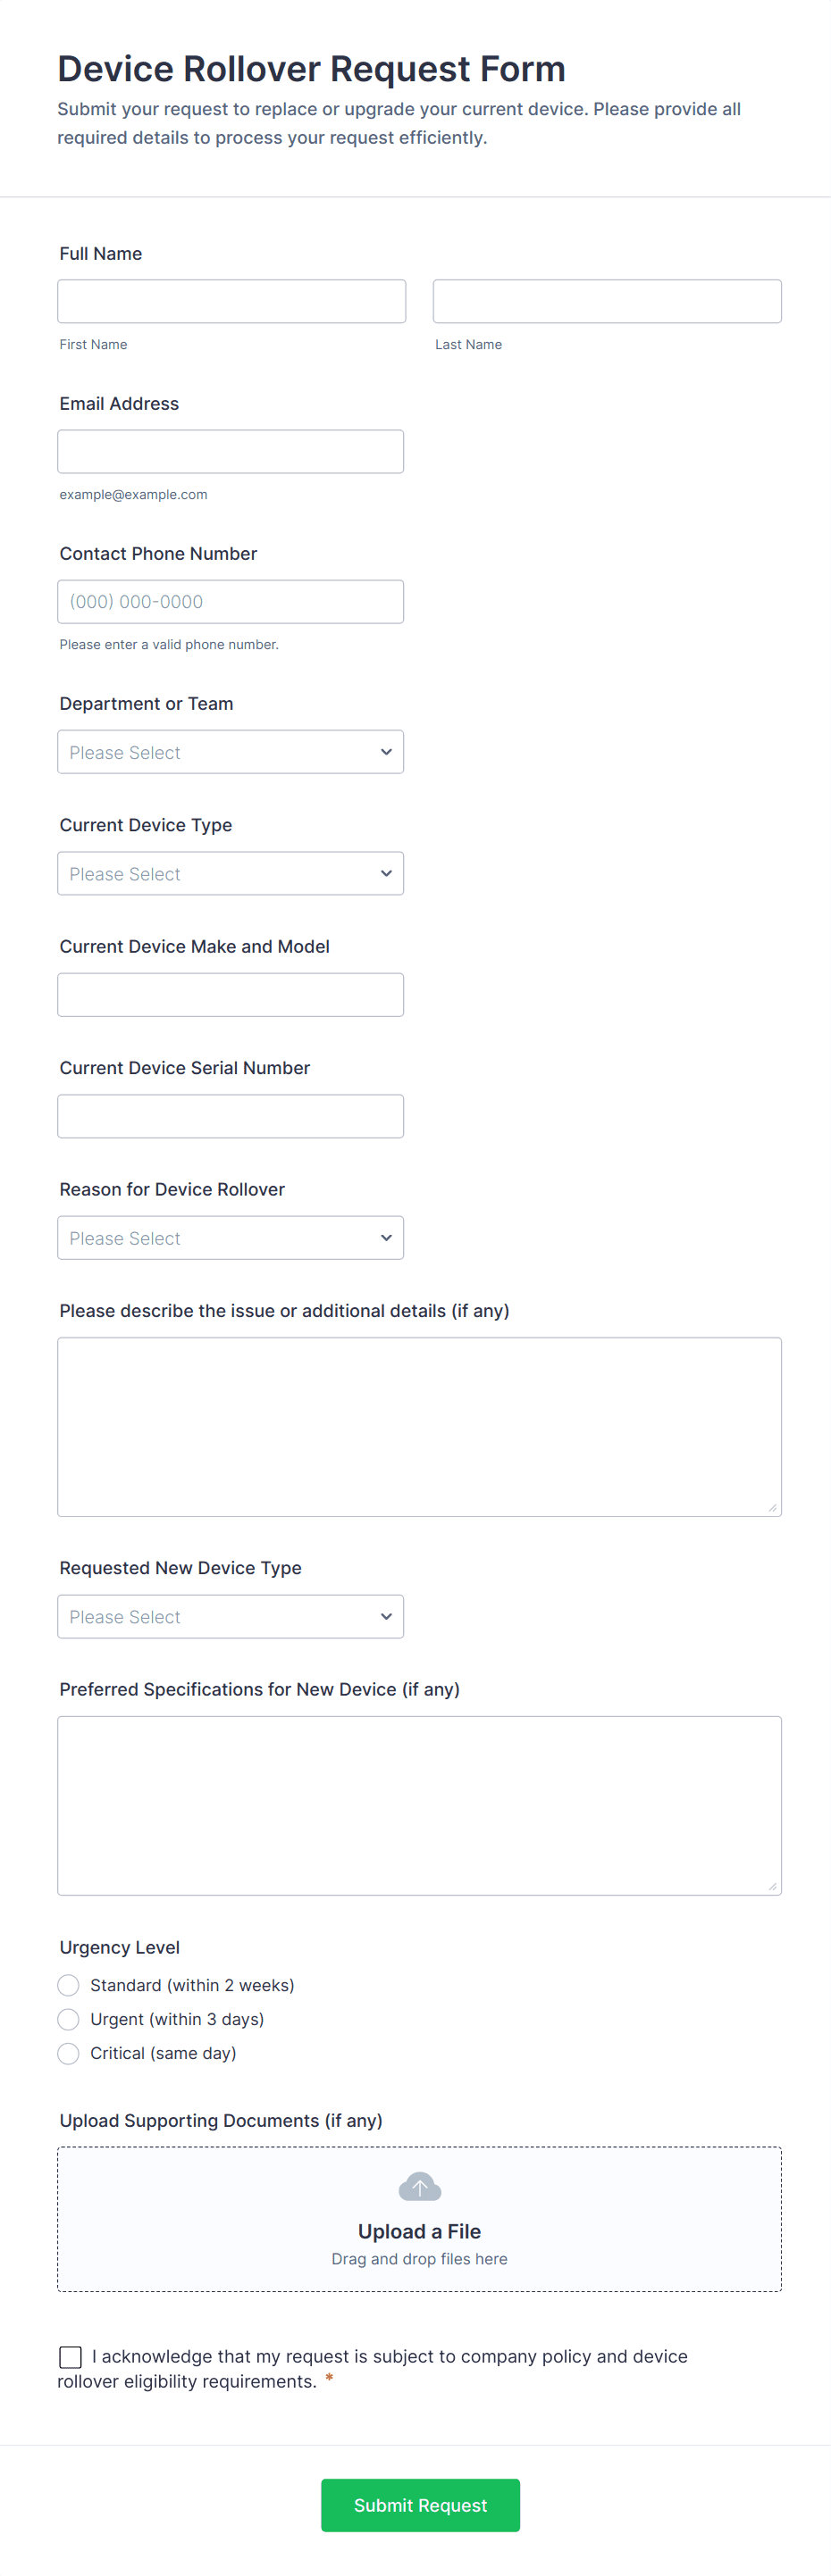The height and width of the screenshot is (2576, 831).
Task: Grab the issue description resize handle
Action: pyautogui.click(x=772, y=1507)
